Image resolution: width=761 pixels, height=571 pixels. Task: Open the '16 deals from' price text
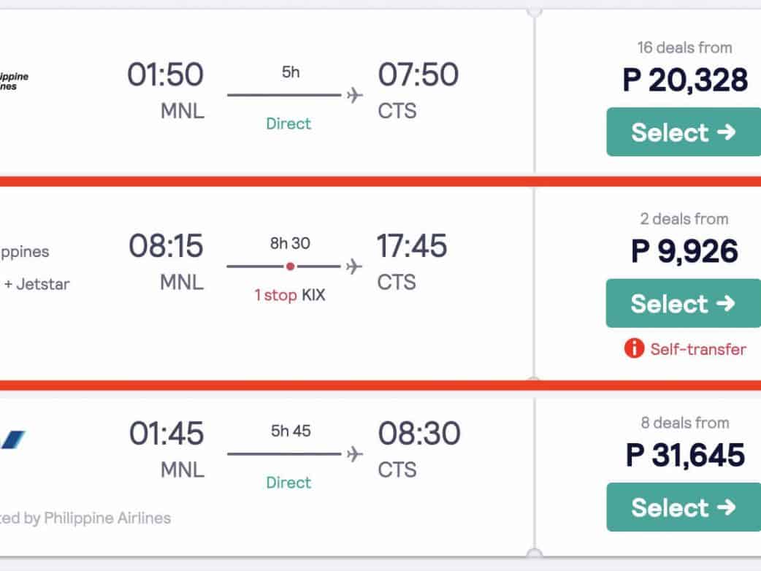(684, 47)
